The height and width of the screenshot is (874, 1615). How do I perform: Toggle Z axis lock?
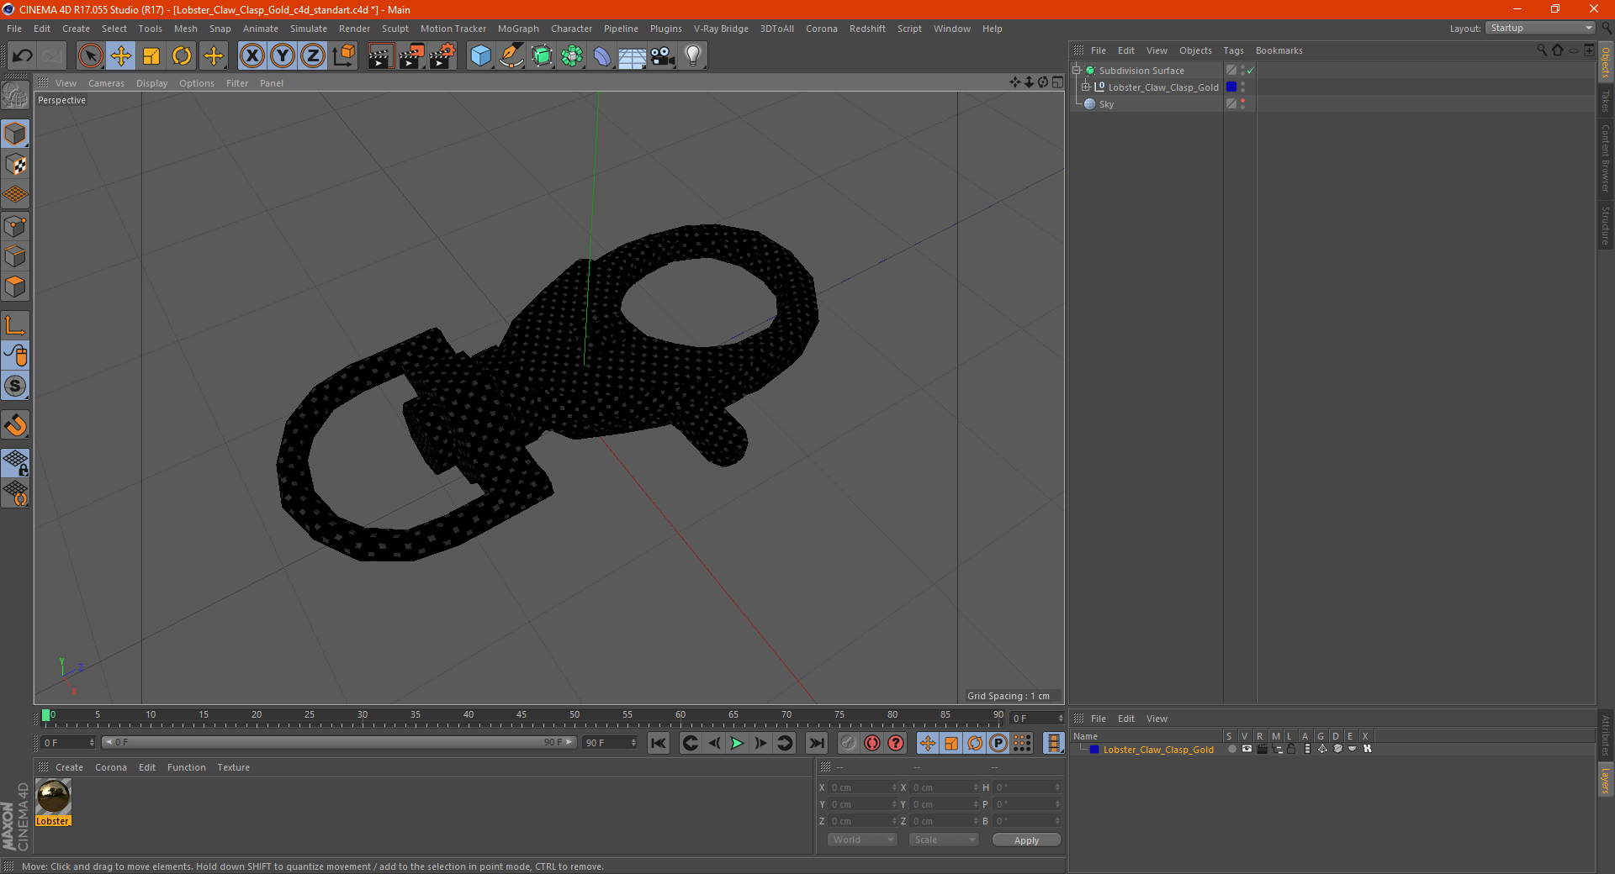[313, 56]
